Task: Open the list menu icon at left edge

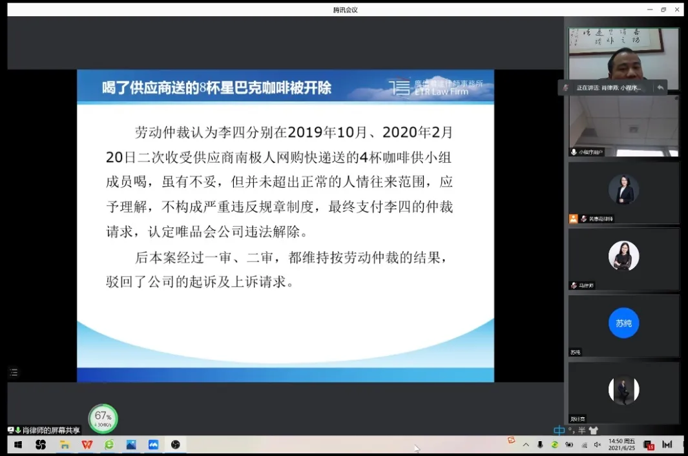Action: pyautogui.click(x=14, y=372)
